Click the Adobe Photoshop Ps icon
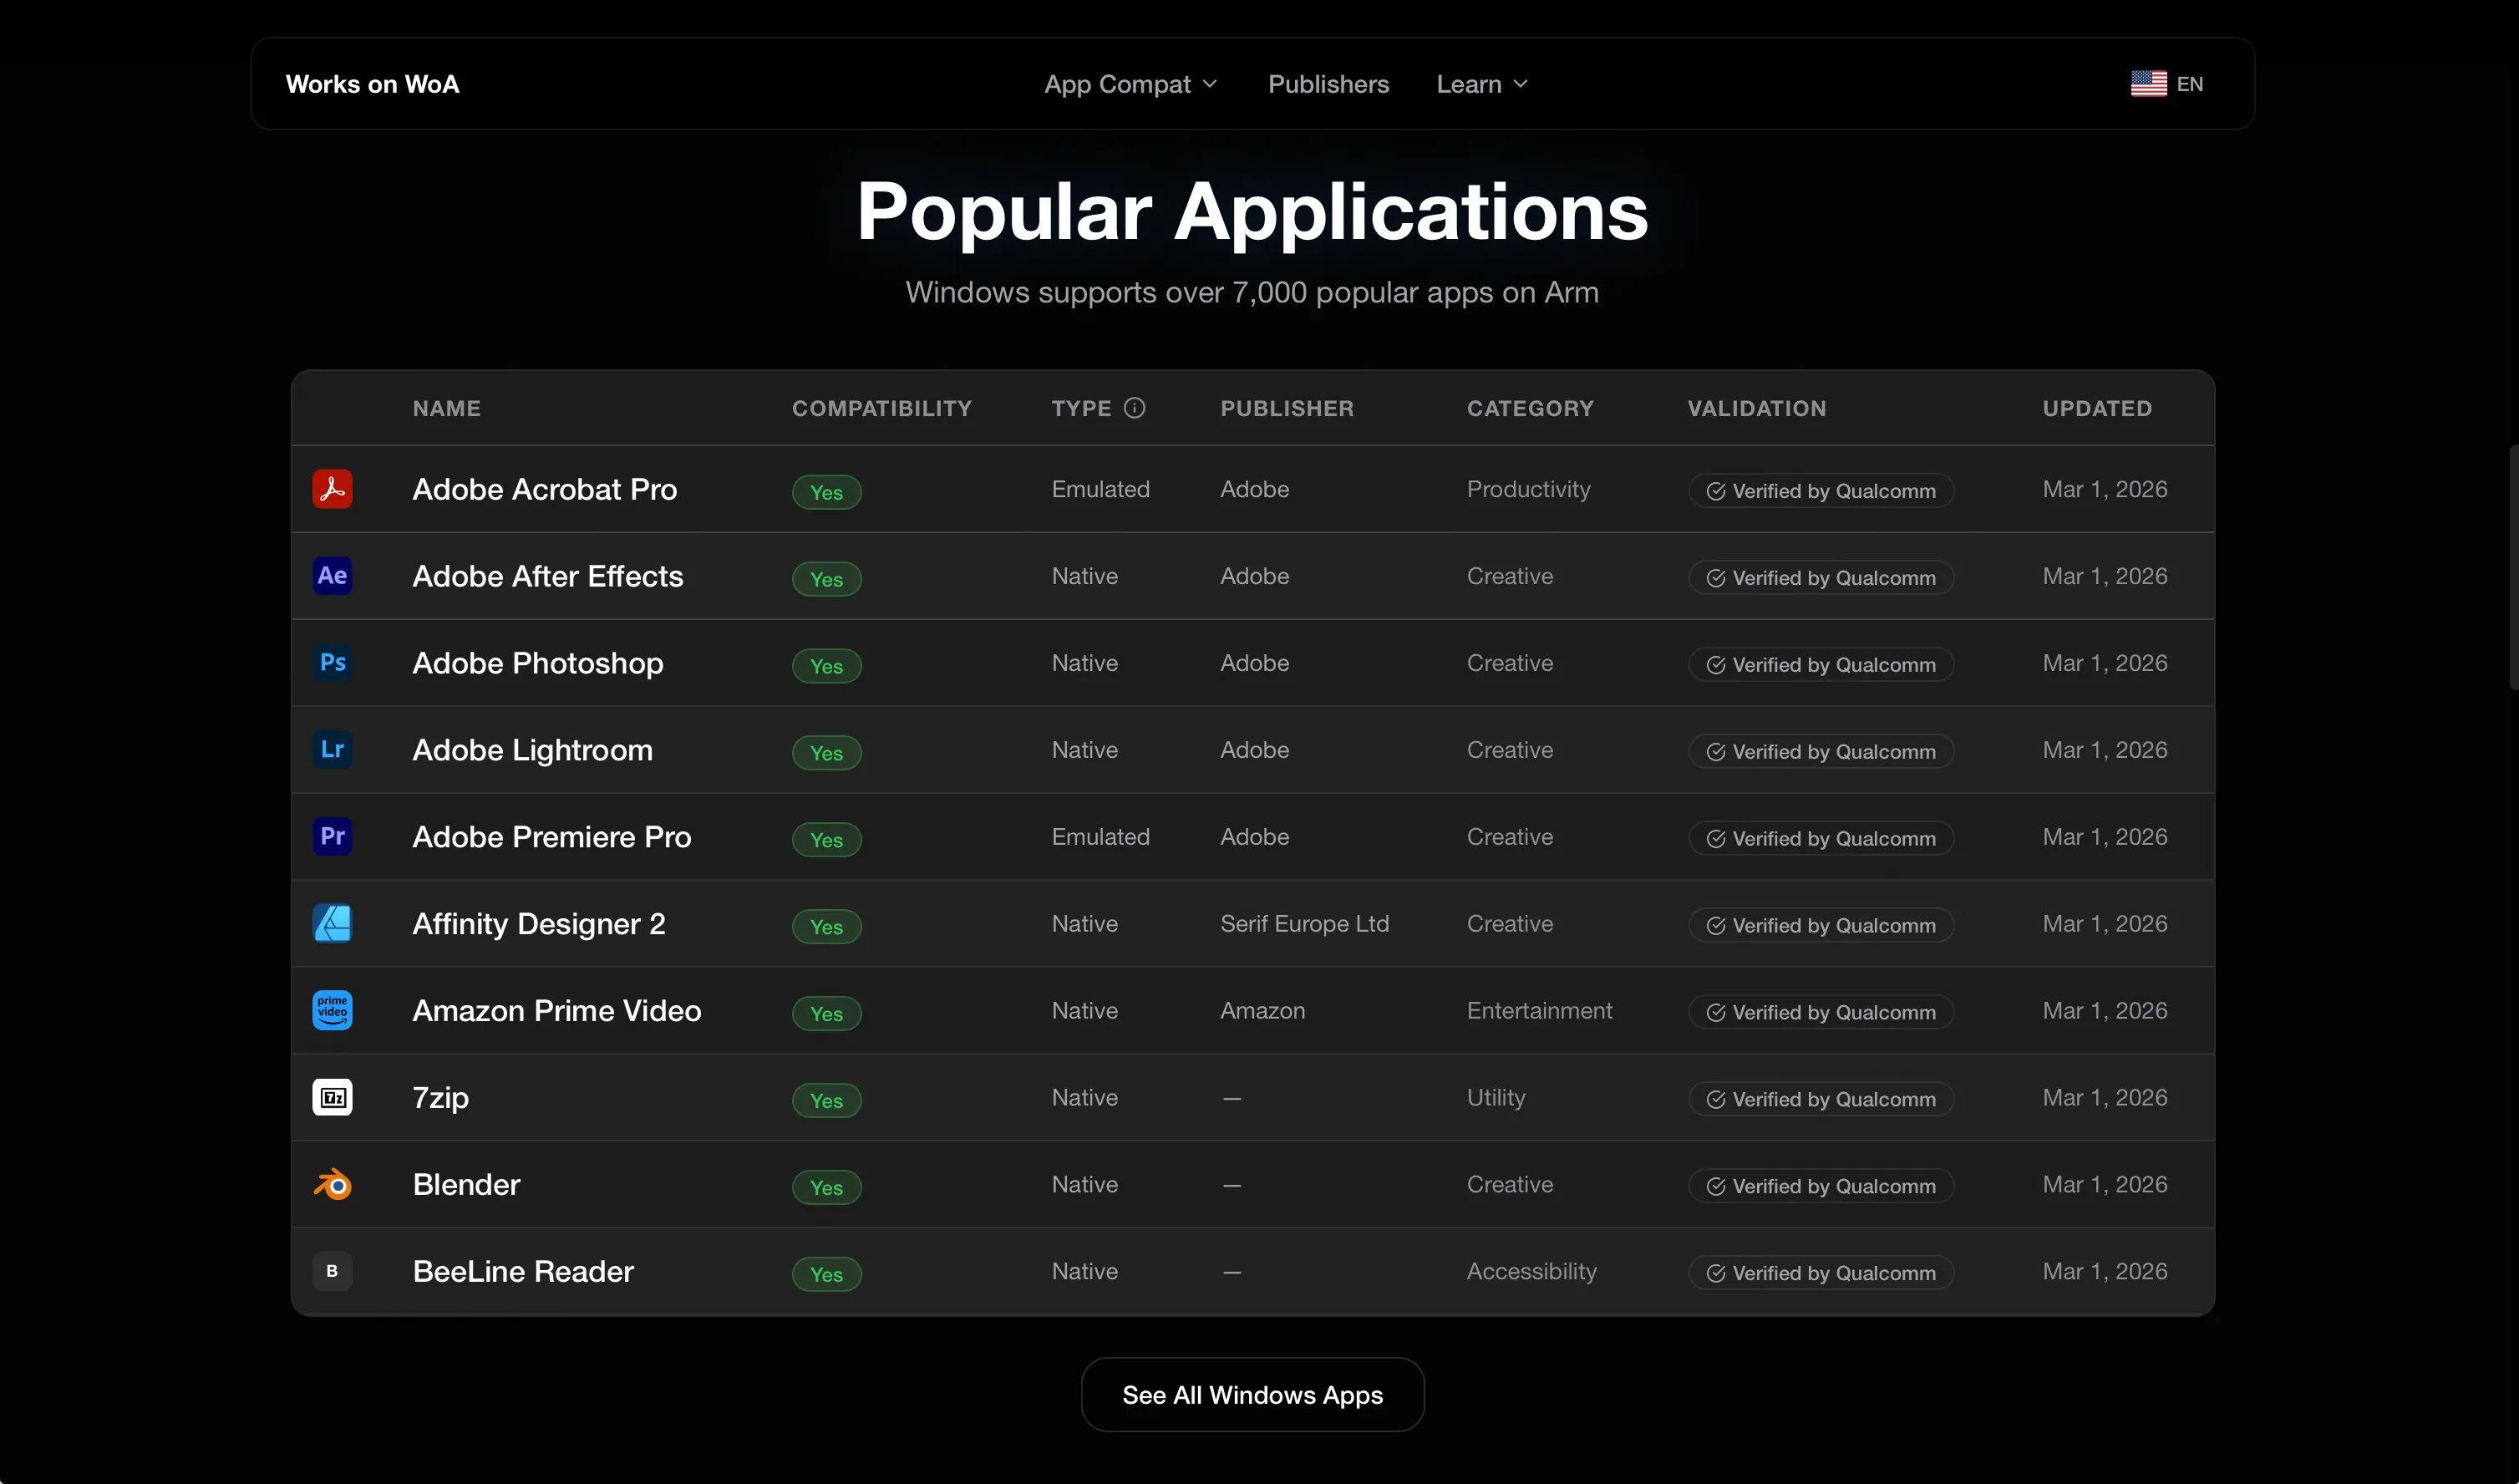 [332, 663]
